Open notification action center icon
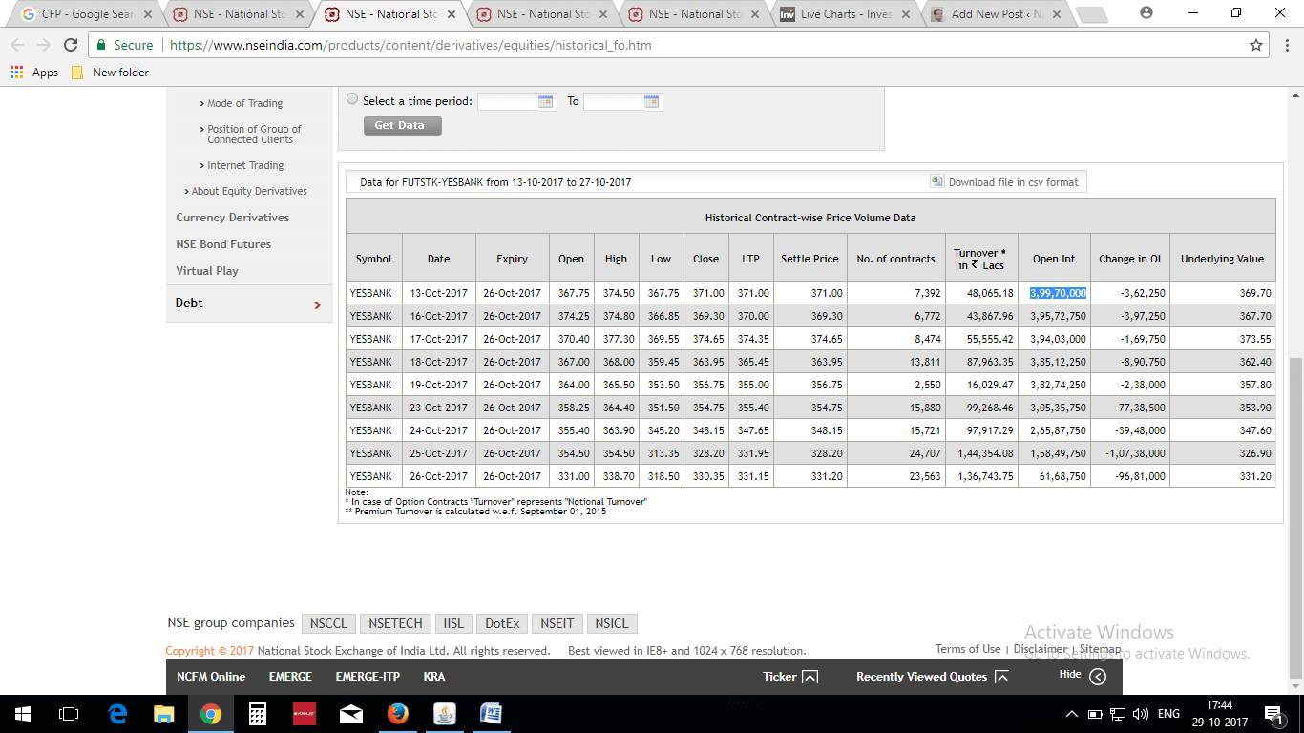 click(1273, 714)
